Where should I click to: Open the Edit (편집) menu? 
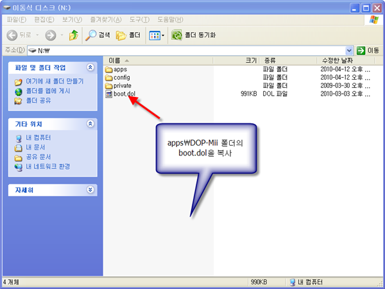click(x=44, y=19)
